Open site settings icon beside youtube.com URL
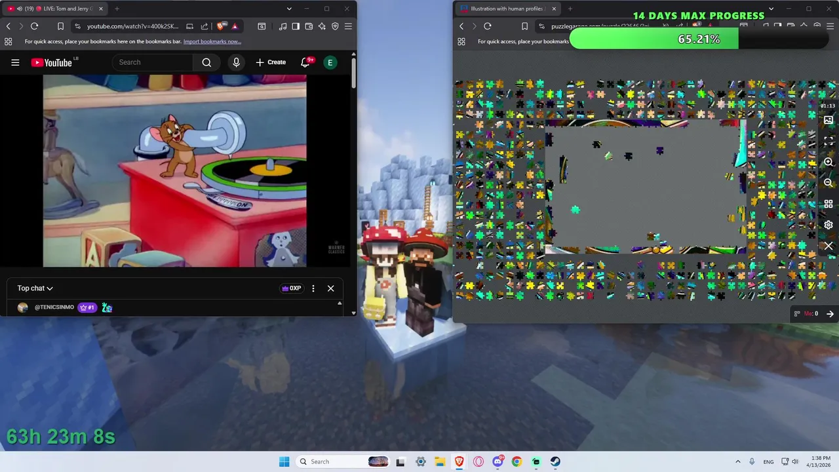Viewport: 839px width, 472px height. coord(77,26)
